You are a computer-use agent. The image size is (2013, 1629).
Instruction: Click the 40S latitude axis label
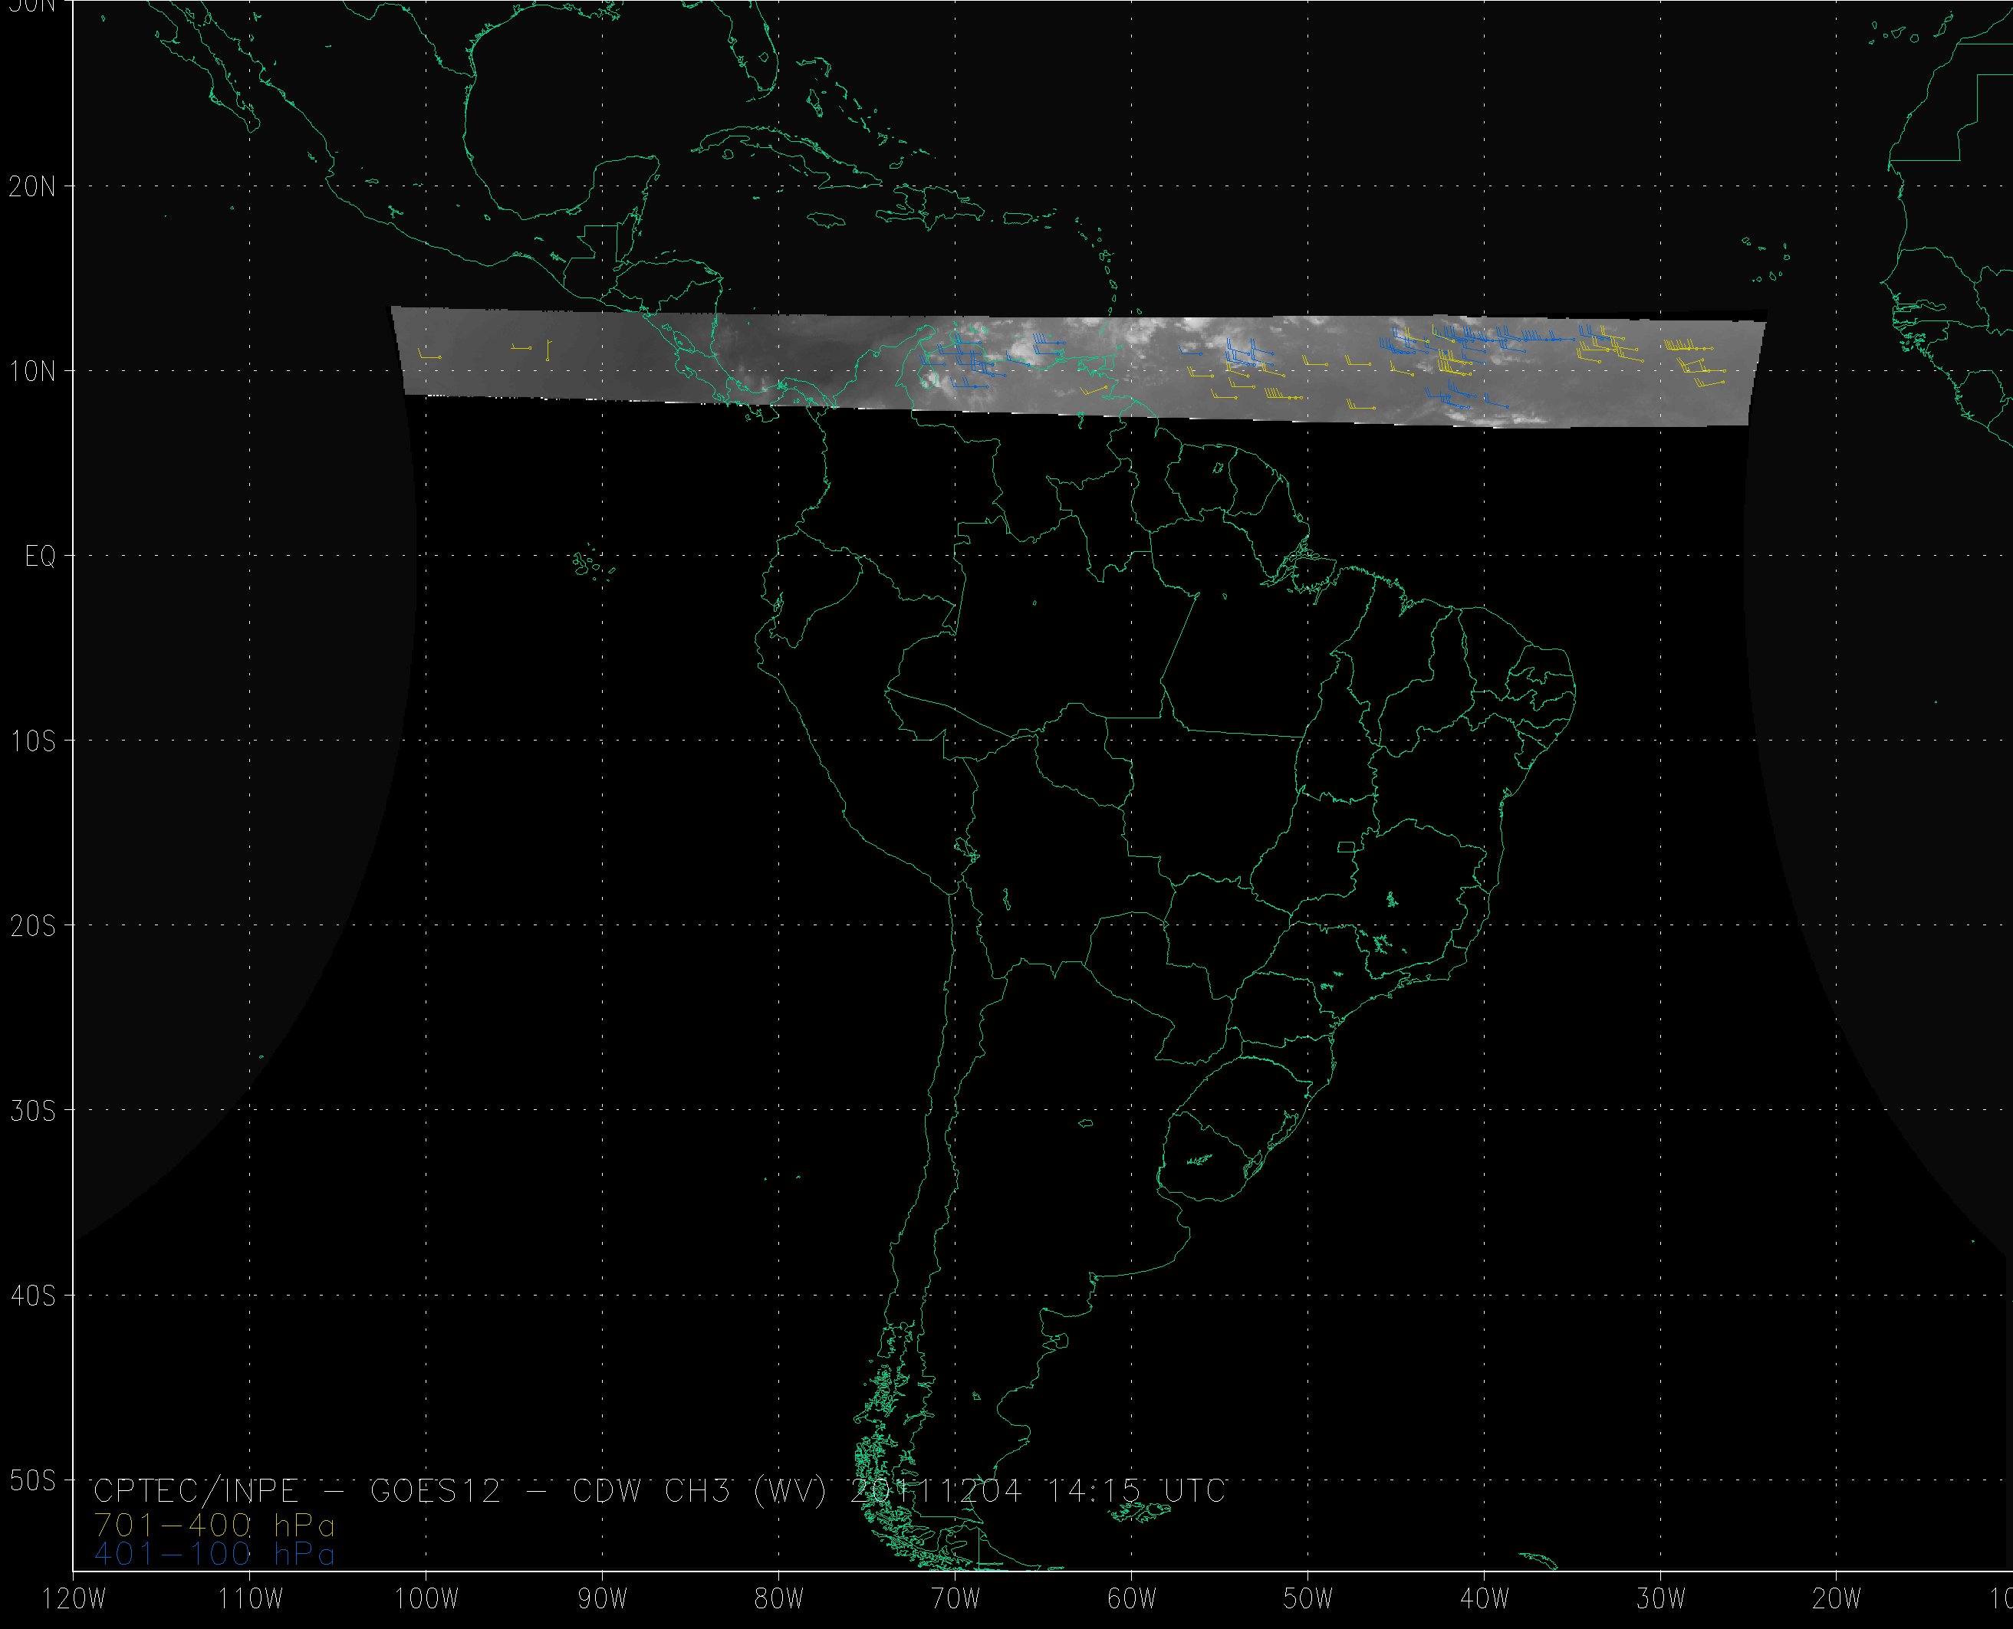pyautogui.click(x=32, y=1297)
